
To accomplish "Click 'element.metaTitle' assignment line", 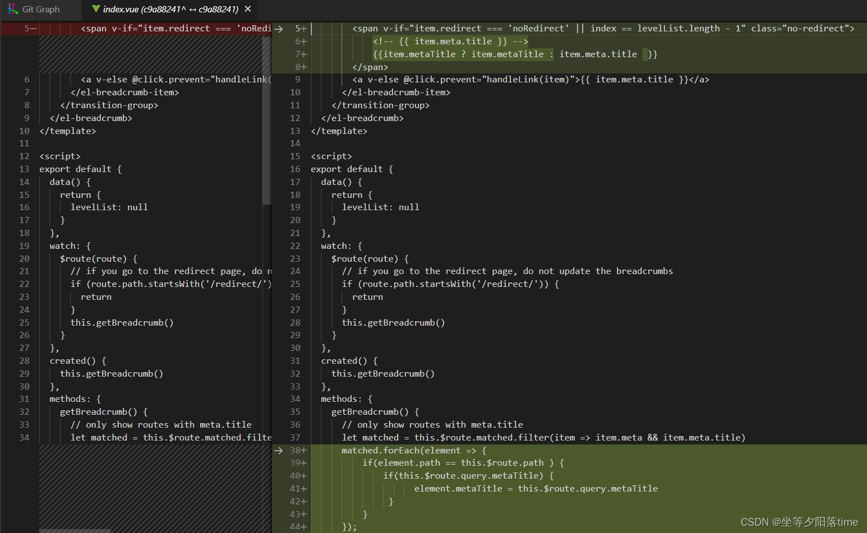I will click(x=536, y=489).
